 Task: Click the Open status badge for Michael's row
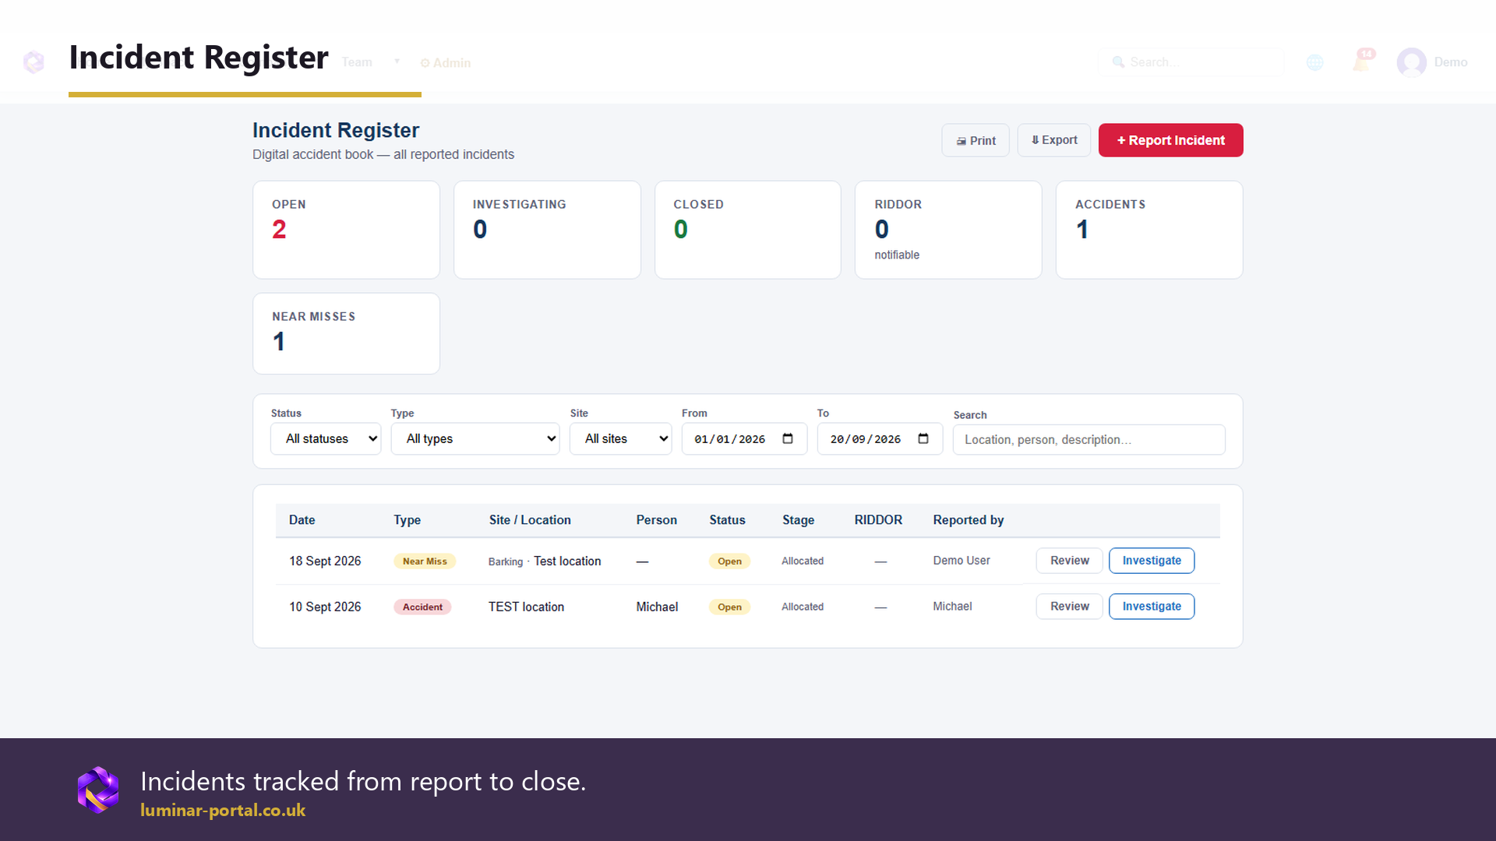tap(729, 607)
